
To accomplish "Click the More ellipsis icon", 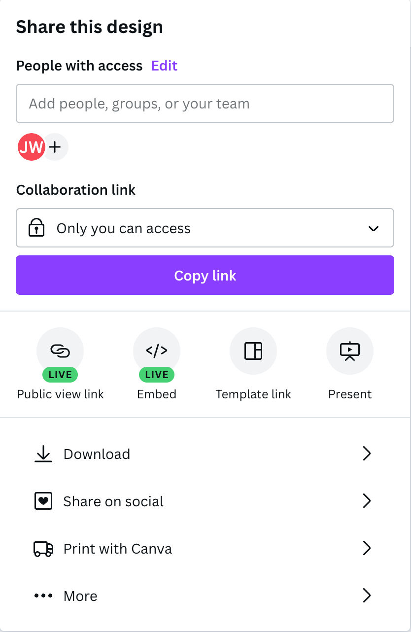I will pyautogui.click(x=43, y=596).
